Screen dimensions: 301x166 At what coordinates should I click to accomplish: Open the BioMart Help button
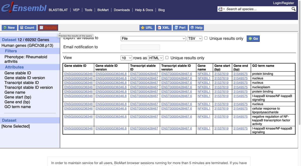(x=196, y=28)
